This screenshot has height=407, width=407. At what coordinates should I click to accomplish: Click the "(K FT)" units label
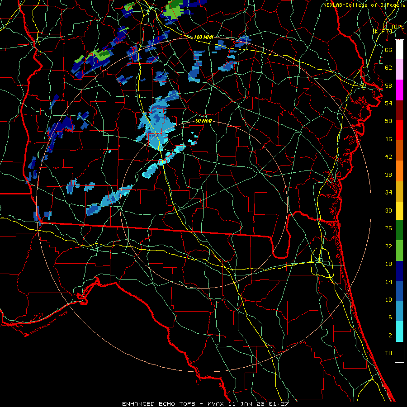383,31
